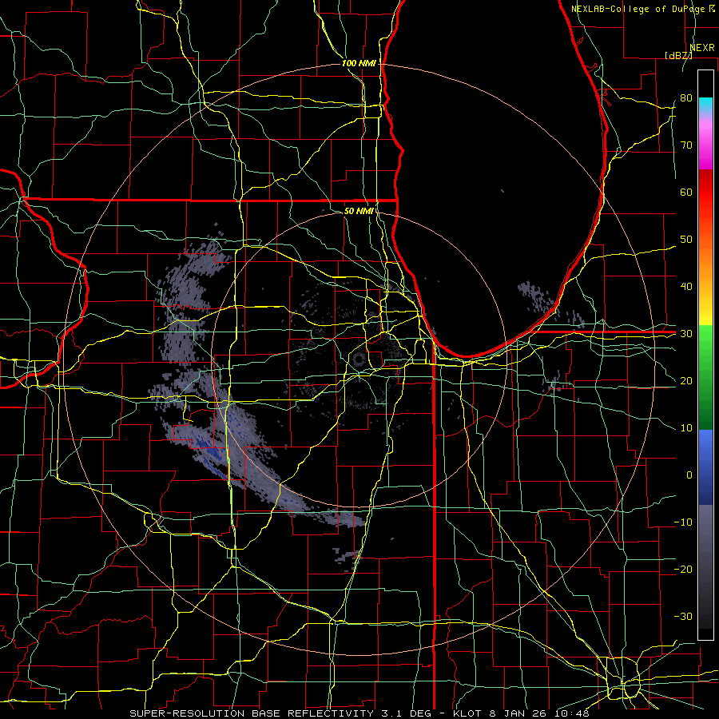Click the 0 value on the dBZ scale
Image resolution: width=719 pixels, height=719 pixels.
click(x=689, y=475)
